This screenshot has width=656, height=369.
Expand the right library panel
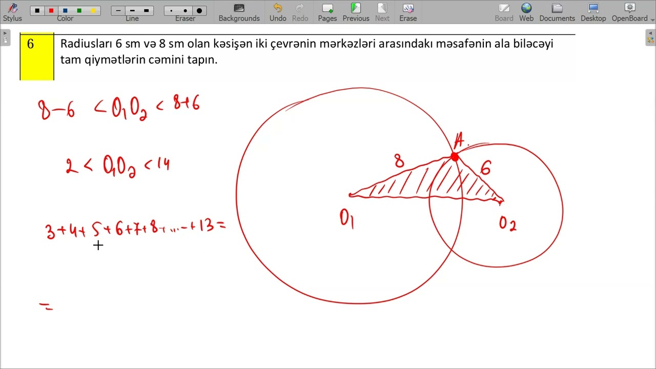click(x=650, y=38)
